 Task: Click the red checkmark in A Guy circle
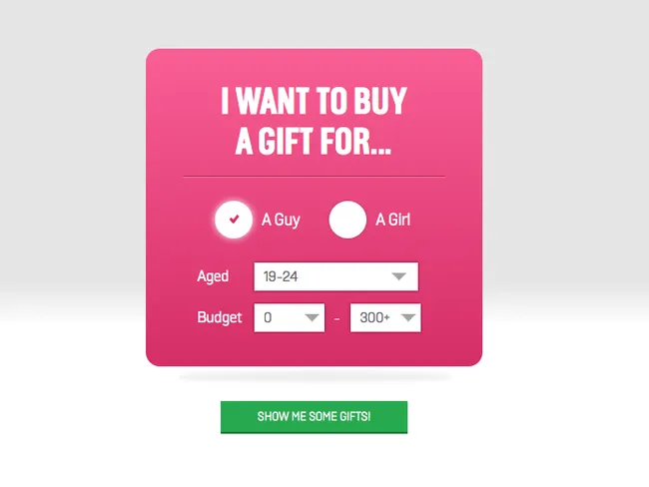click(234, 219)
